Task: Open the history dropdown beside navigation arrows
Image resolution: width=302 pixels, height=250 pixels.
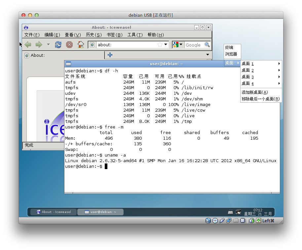Action: click(48, 45)
